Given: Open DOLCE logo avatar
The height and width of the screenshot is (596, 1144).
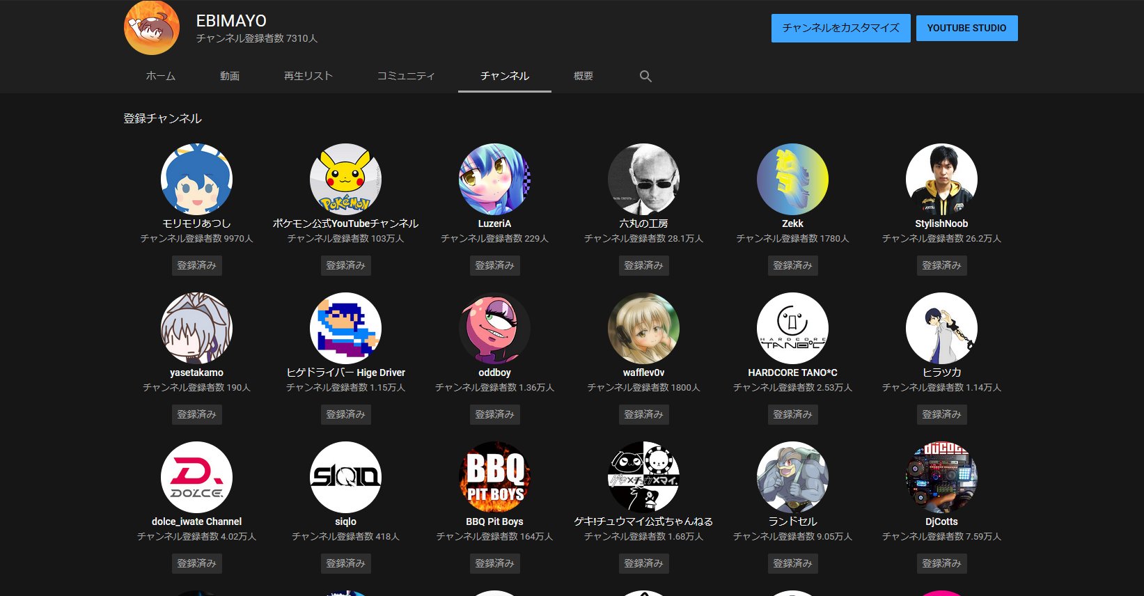Looking at the screenshot, I should (x=196, y=477).
